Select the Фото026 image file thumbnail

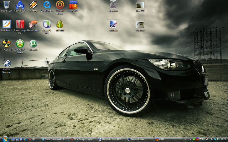[x=140, y=26]
